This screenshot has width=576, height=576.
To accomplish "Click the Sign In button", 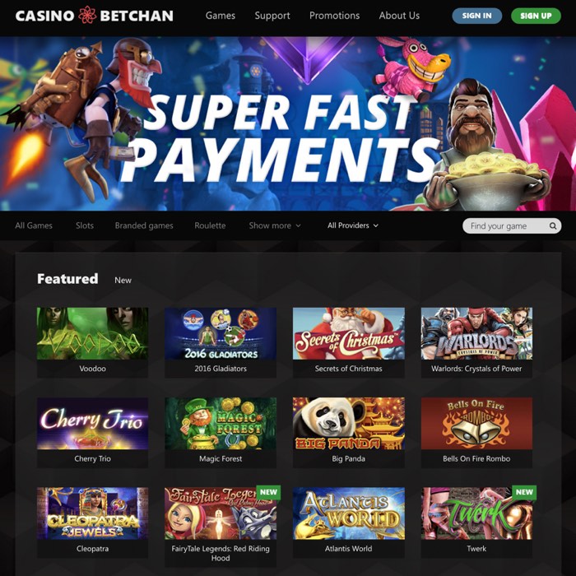I will pos(476,16).
